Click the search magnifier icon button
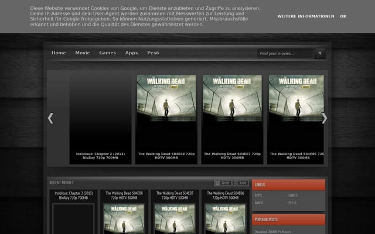The width and height of the screenshot is (375, 234). point(320,53)
